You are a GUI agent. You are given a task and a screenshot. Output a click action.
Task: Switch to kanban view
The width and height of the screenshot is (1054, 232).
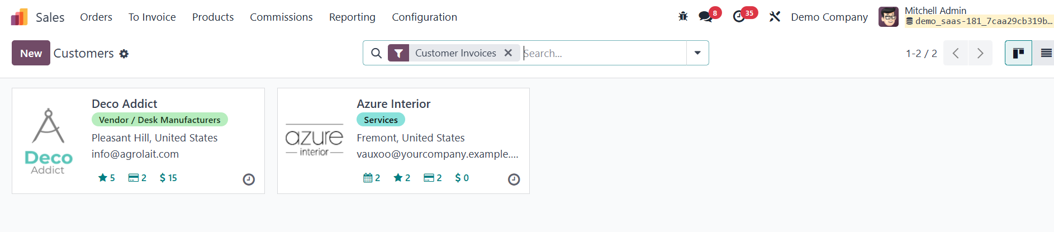[1018, 53]
